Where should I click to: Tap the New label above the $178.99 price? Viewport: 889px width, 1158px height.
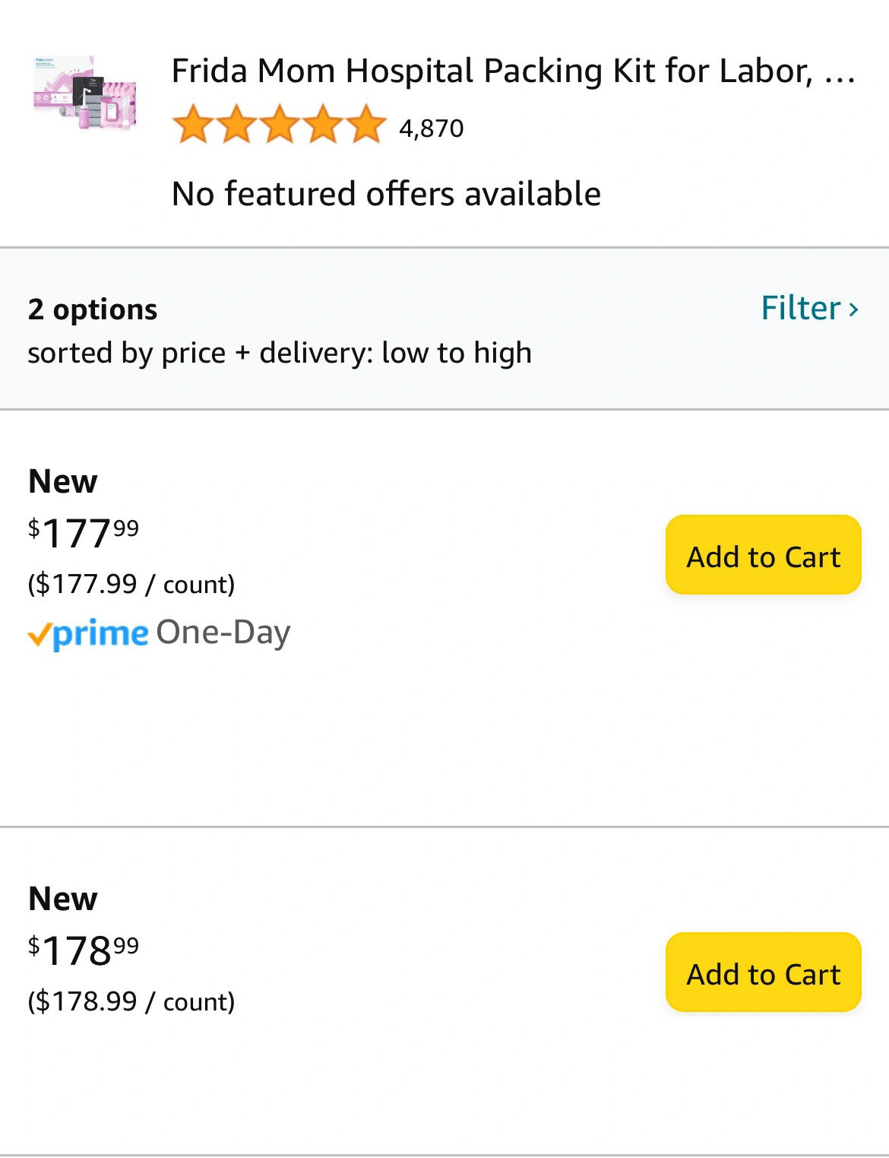(63, 899)
